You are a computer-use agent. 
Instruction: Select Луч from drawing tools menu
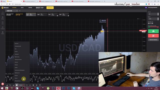click(15, 49)
